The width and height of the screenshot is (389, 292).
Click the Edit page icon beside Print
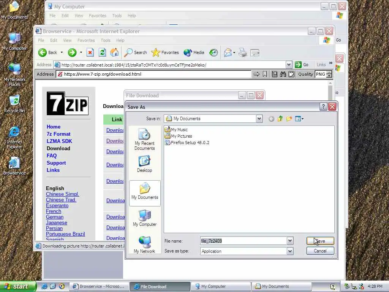point(255,52)
